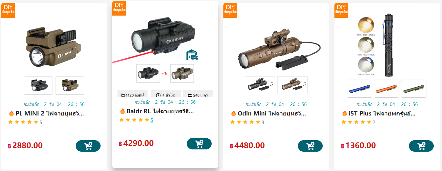The width and height of the screenshot is (442, 171).
Task: Select black PL MINI 2 variant thumbnail
Action: click(x=38, y=86)
